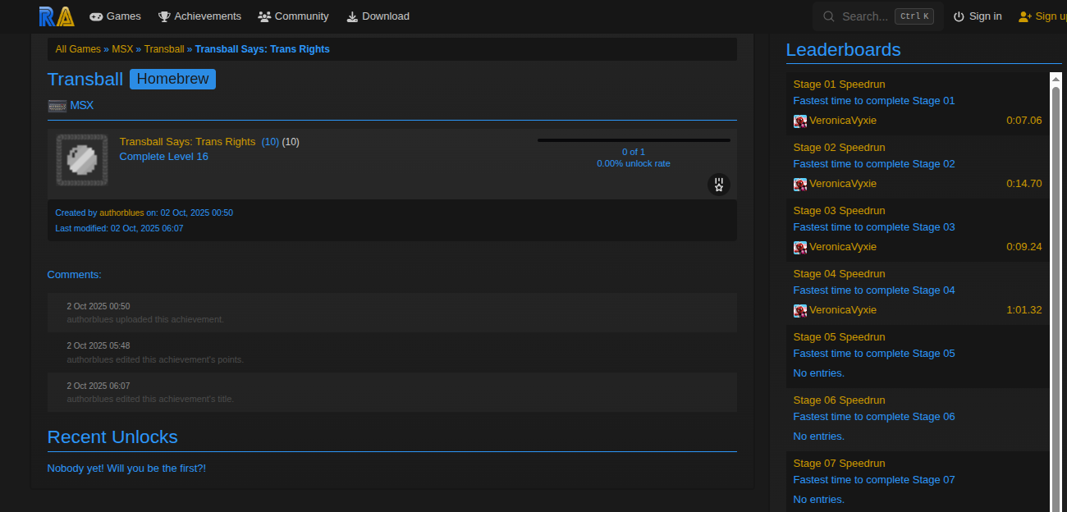This screenshot has height=512, width=1067.
Task: Select 'Fastest time to complete Stage 01' text
Action: [874, 101]
